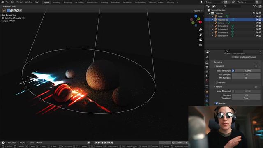Viewport: 263px width, 148px height.
Task: Toggle the Collection exclude checkbox in outliner
Action: [x=254, y=13]
